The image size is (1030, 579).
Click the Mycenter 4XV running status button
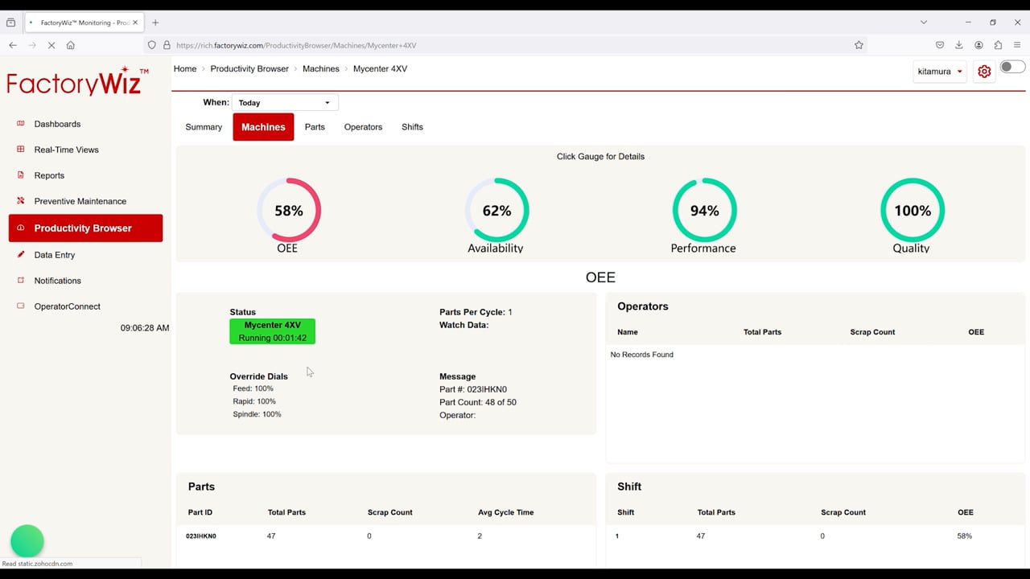[272, 331]
